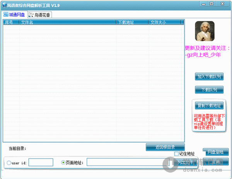This screenshot has width=232, height=179.
Task: Open the 鸟语花香 tab
Action: pyautogui.click(x=39, y=15)
